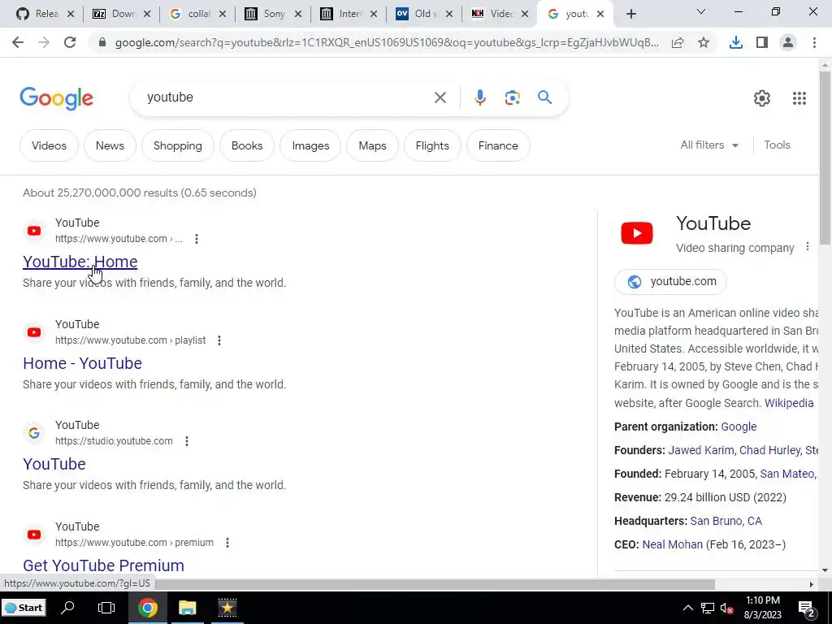
Task: Open a new browser tab
Action: tap(630, 15)
